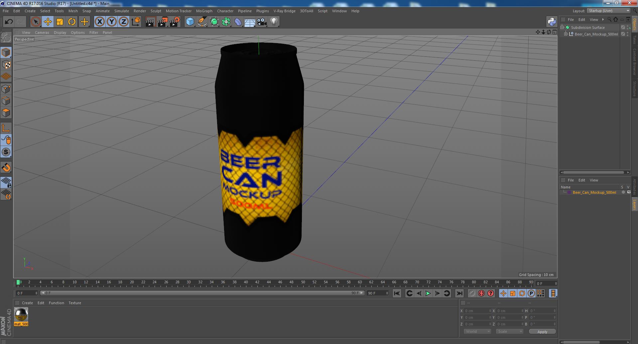Render to Picture Viewer icon

coord(163,22)
